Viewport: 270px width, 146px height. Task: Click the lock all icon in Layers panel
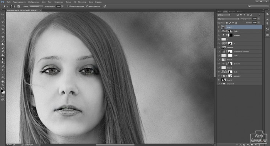(236, 23)
